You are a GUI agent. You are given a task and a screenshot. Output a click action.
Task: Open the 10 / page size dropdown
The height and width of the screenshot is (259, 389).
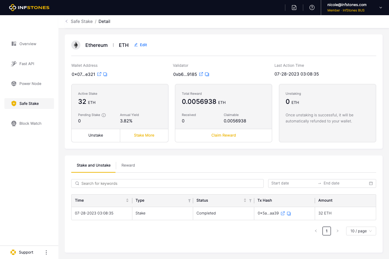361,231
